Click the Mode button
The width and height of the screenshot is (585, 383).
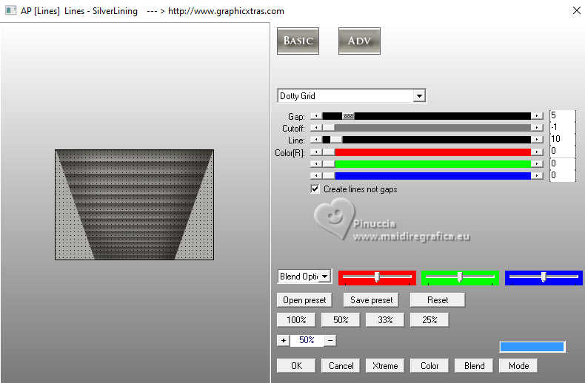click(518, 366)
